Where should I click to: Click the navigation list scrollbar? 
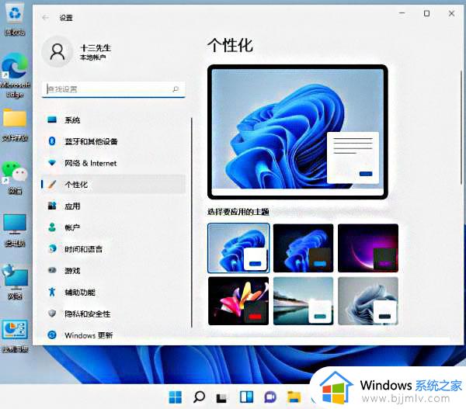(192, 223)
